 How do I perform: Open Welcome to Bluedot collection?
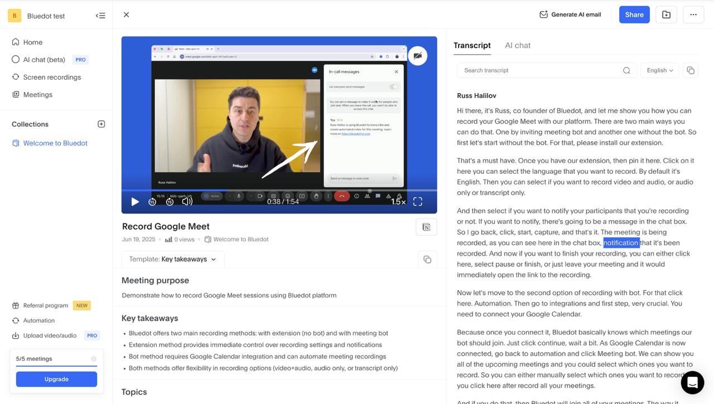[50, 143]
